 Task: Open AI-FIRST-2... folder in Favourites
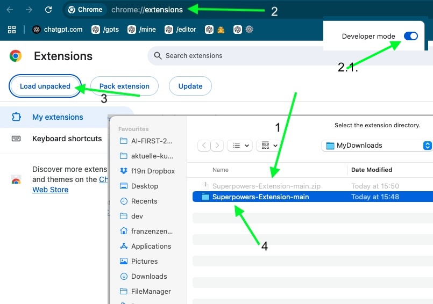point(146,141)
